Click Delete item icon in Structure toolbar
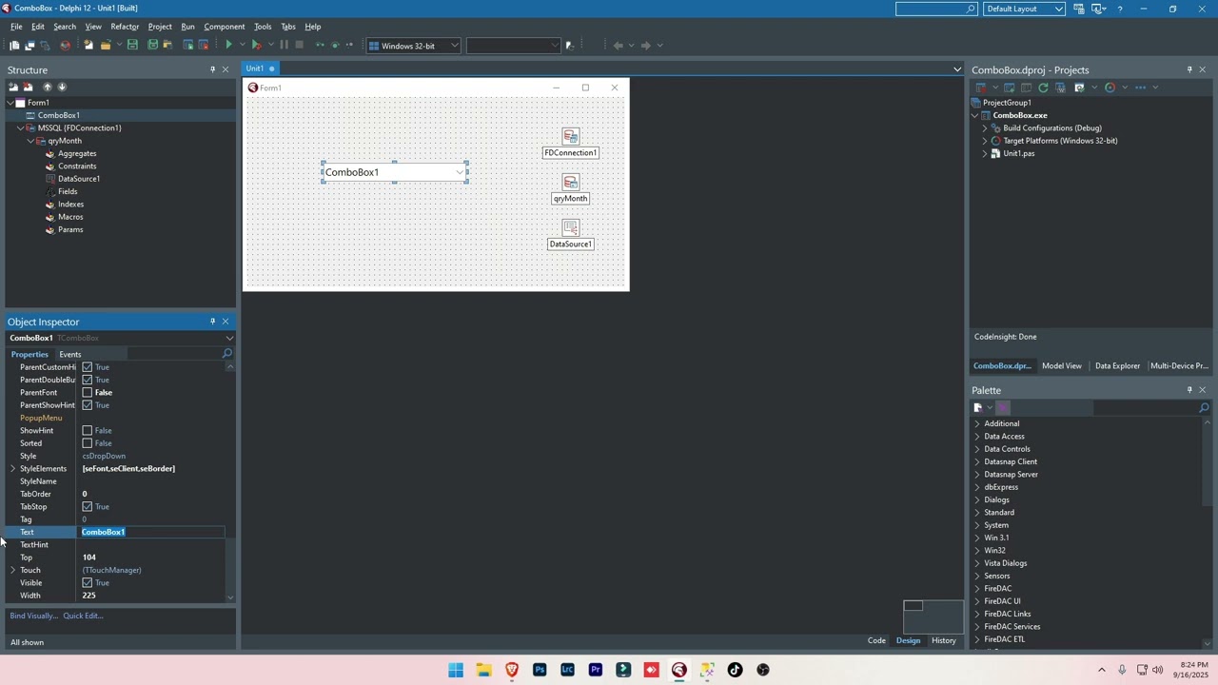Viewport: 1218px width, 685px height. tap(28, 87)
